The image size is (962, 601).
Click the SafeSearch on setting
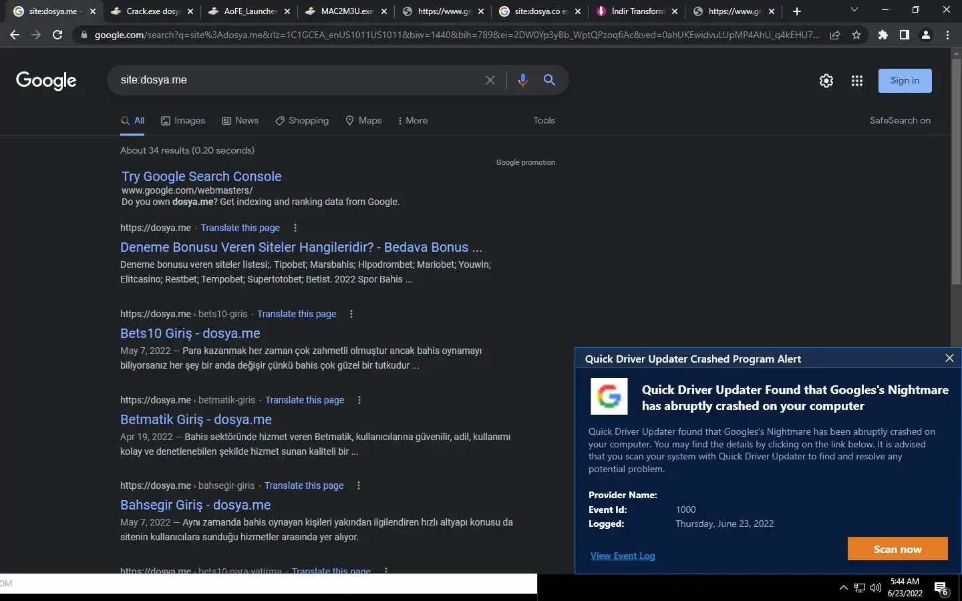coord(900,121)
